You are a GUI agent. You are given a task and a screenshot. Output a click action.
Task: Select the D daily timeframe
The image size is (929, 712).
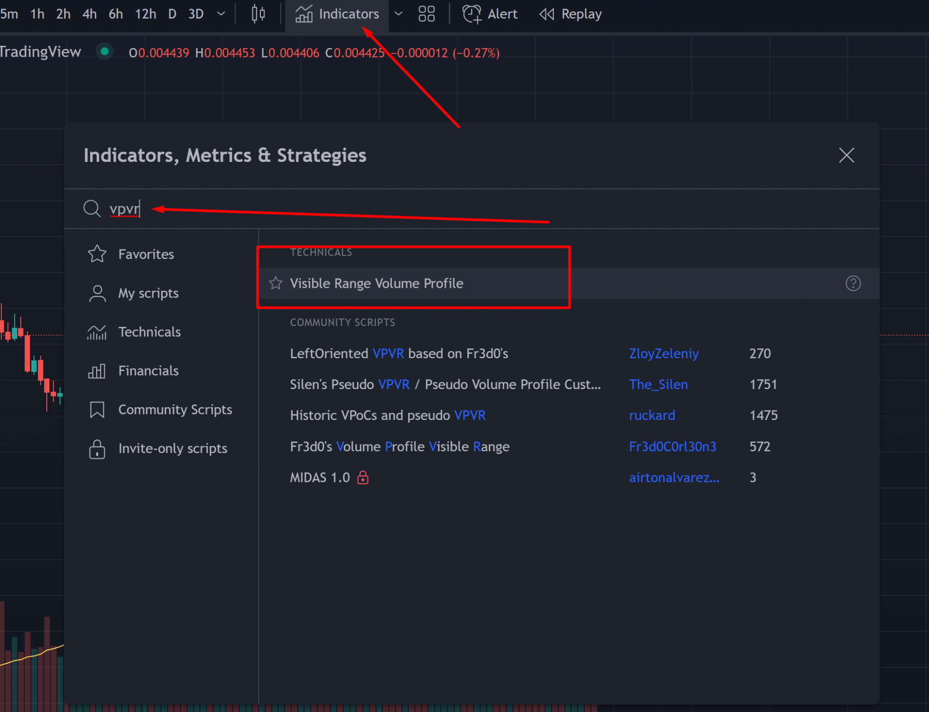[172, 14]
